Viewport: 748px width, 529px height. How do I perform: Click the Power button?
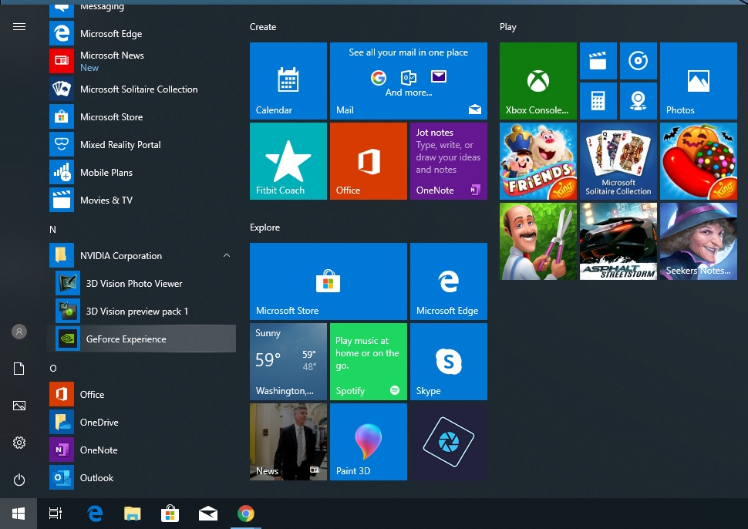point(19,480)
